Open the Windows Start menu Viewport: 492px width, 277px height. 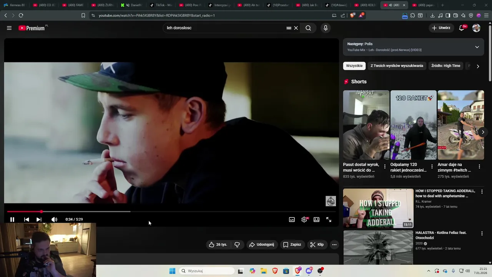tap(172, 271)
